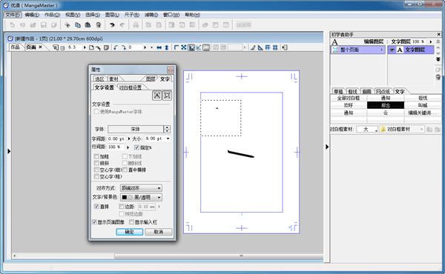
Task: Click the large 'A' text tool icon in assistant panel
Action: (x=335, y=42)
